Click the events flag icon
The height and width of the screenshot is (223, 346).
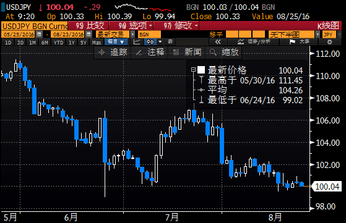point(292,41)
